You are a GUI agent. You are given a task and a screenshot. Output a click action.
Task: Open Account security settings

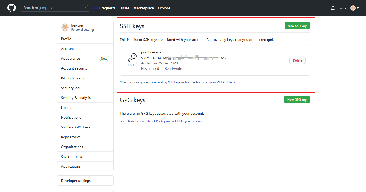85,68
